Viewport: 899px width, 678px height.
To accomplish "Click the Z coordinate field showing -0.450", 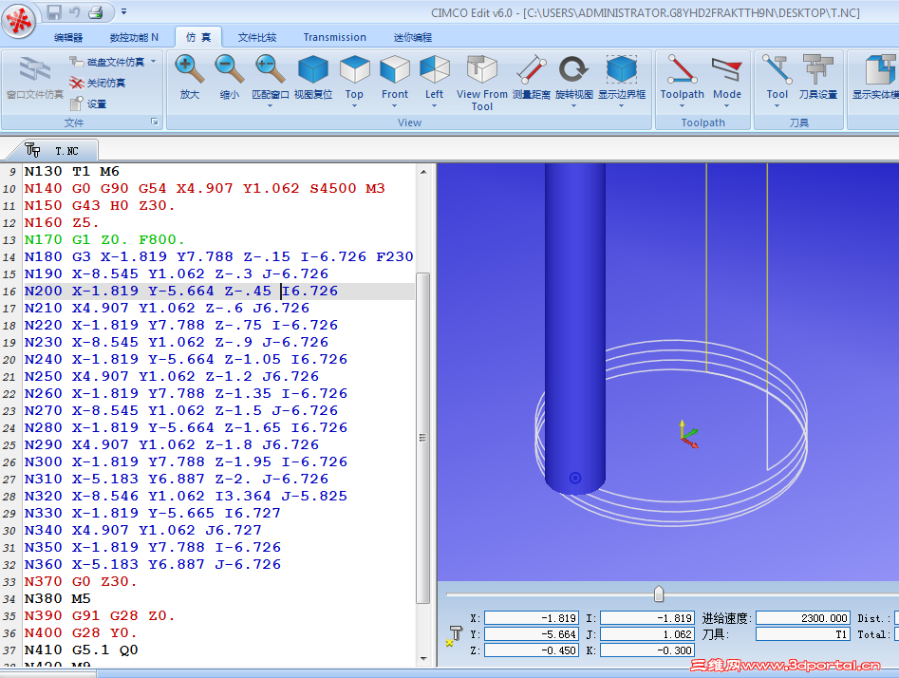I will point(532,650).
